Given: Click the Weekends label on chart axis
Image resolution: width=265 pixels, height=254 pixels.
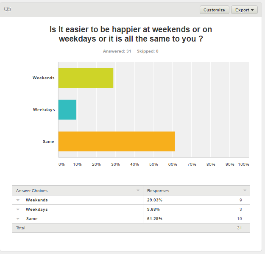Looking at the screenshot, I should [43, 78].
